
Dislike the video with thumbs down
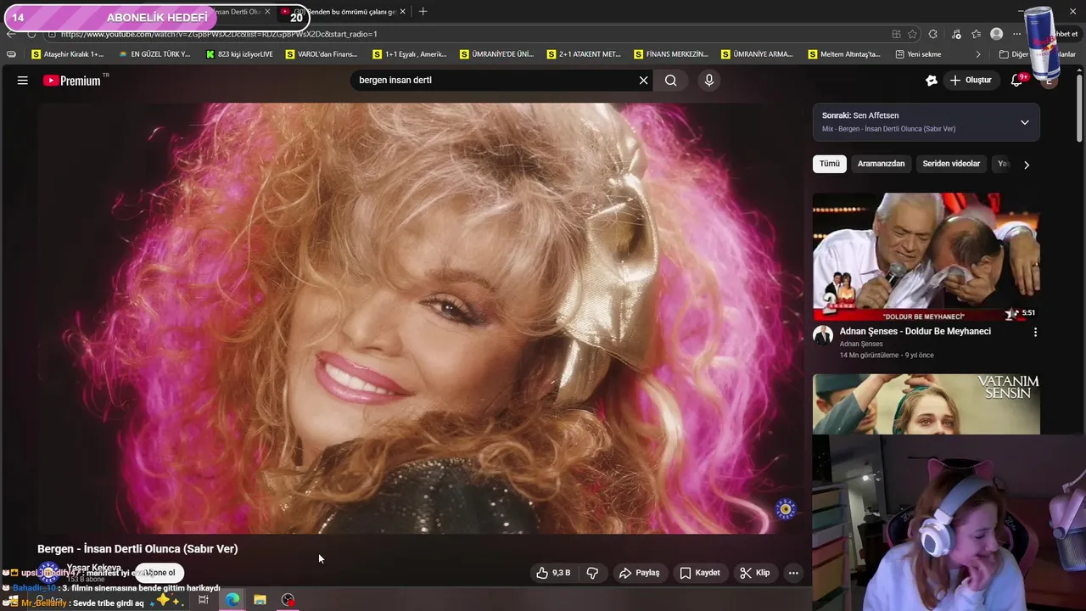pyautogui.click(x=593, y=573)
